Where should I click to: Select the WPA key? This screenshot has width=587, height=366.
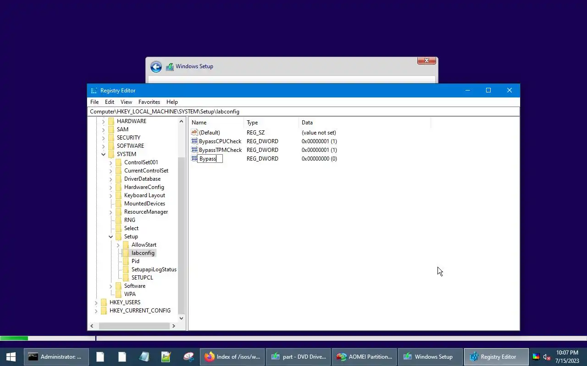point(130,294)
